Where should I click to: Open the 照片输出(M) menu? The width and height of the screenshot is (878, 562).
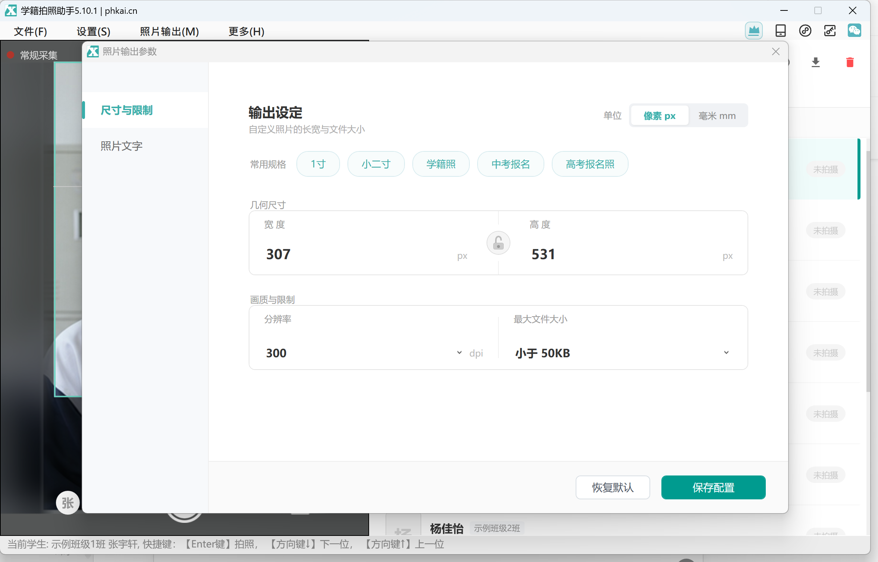(169, 31)
